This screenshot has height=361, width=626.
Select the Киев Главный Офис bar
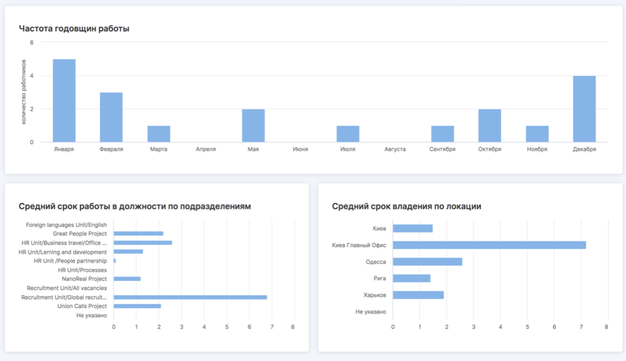tap(489, 245)
